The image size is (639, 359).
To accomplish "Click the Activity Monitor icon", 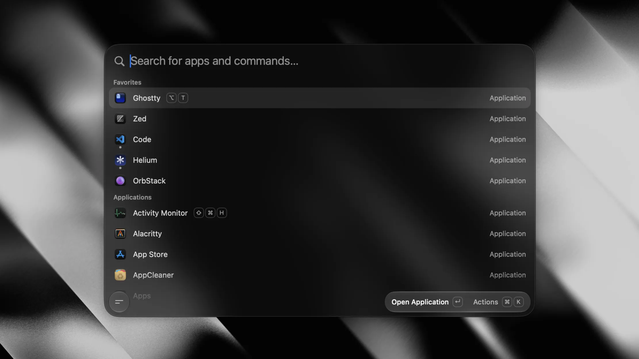I will [x=120, y=213].
